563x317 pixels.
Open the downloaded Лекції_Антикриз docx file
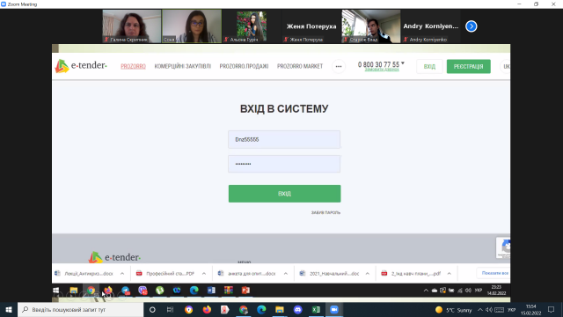coord(84,274)
